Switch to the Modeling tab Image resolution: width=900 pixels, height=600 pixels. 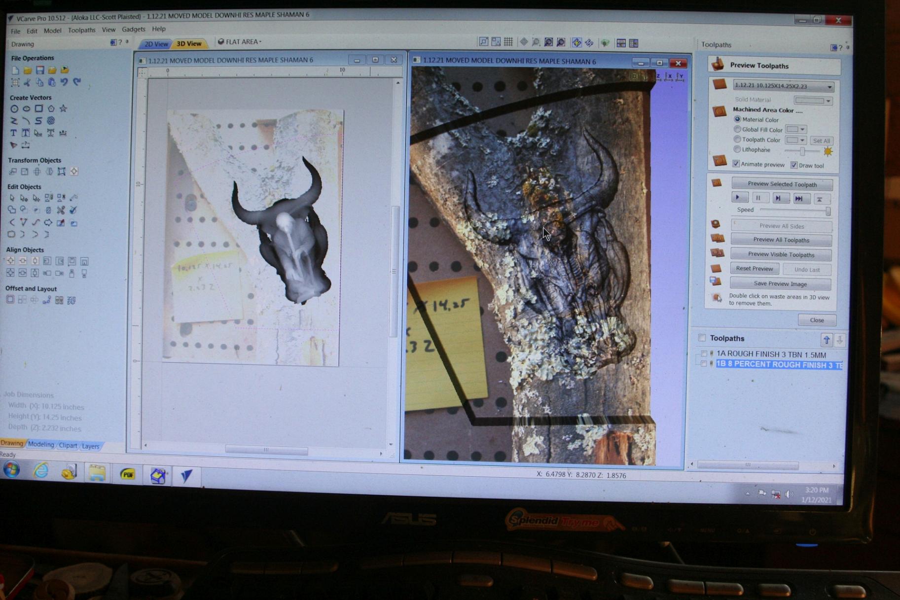(x=41, y=444)
